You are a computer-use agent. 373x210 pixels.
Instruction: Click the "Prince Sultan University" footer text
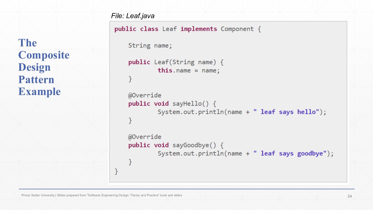pyautogui.click(x=38, y=195)
